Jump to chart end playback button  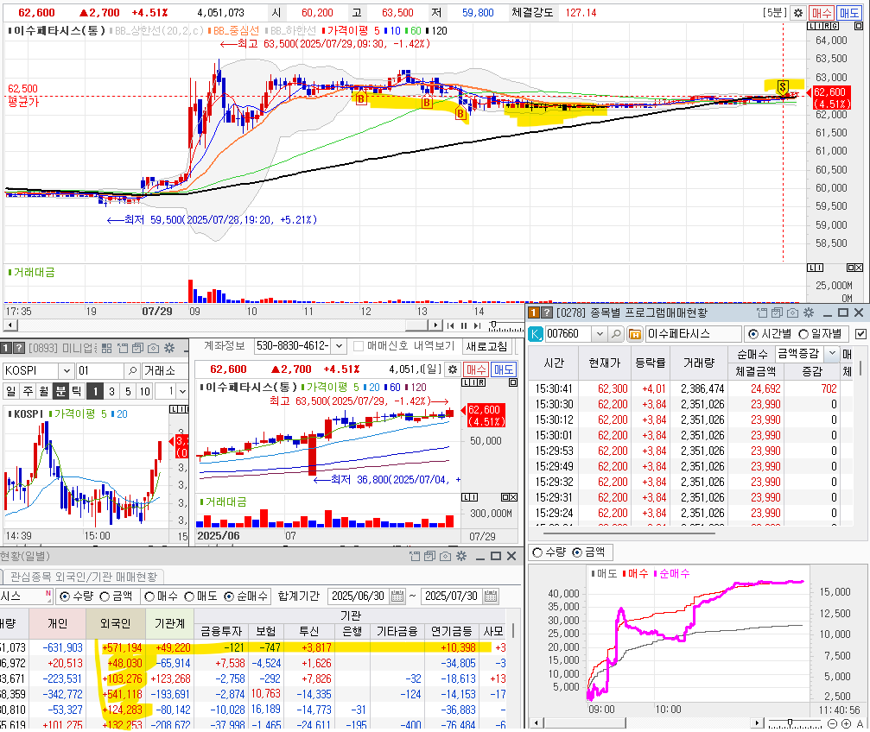coord(477,325)
